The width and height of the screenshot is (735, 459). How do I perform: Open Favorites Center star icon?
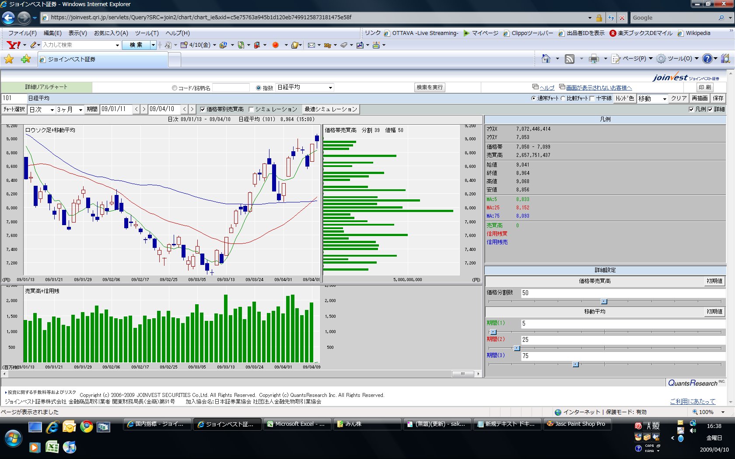tap(9, 59)
